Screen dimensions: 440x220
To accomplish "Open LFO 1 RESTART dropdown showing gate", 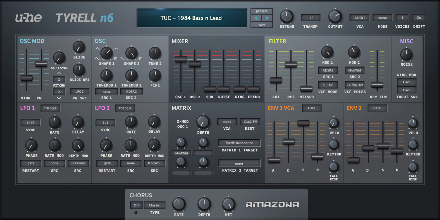I will click(x=30, y=164).
